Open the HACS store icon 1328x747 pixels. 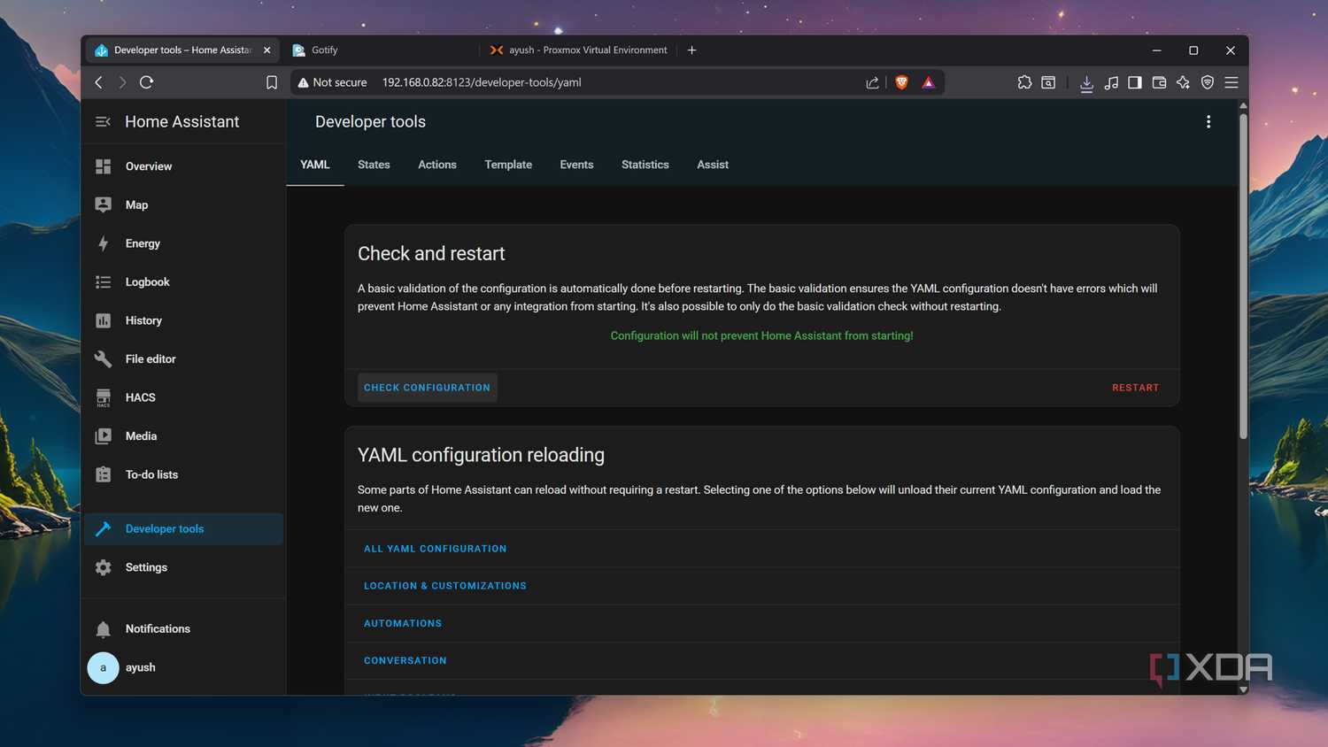click(104, 397)
